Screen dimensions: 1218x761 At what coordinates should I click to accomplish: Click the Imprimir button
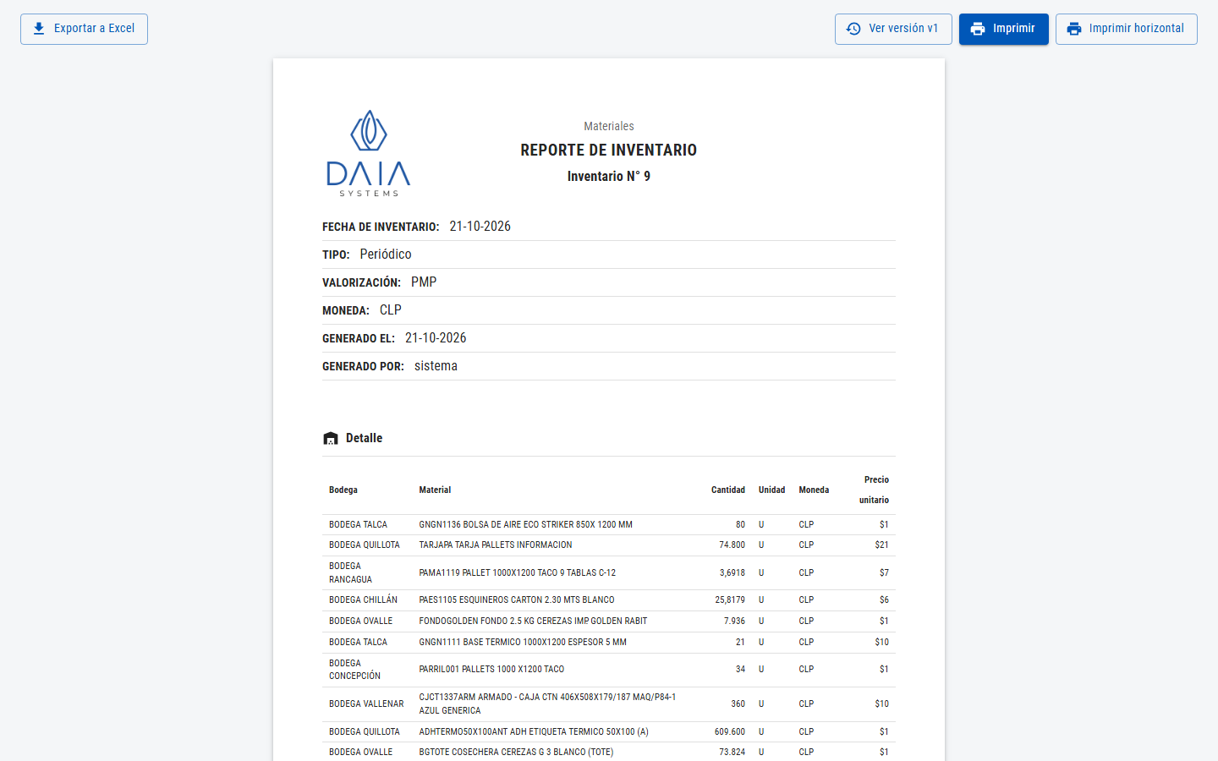click(1003, 29)
